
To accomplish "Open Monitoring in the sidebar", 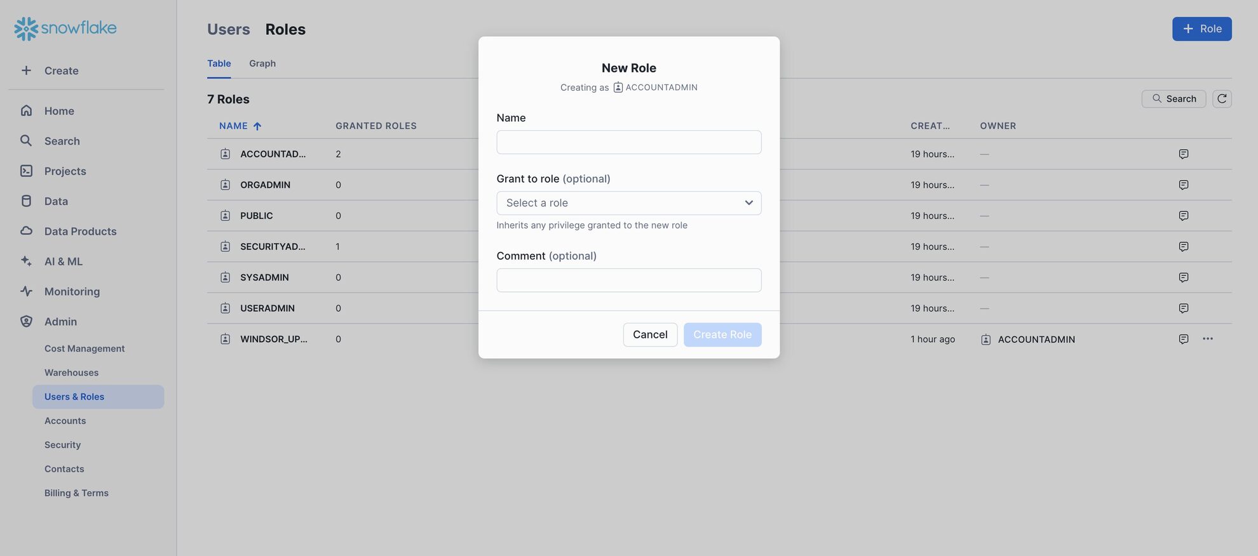I will (72, 291).
